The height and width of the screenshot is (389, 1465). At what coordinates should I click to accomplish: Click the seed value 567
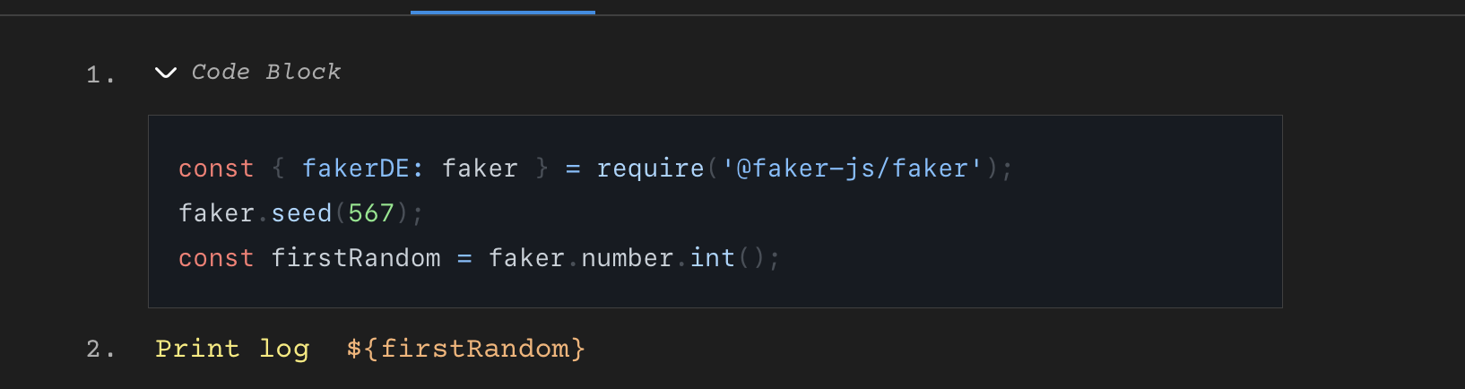371,213
